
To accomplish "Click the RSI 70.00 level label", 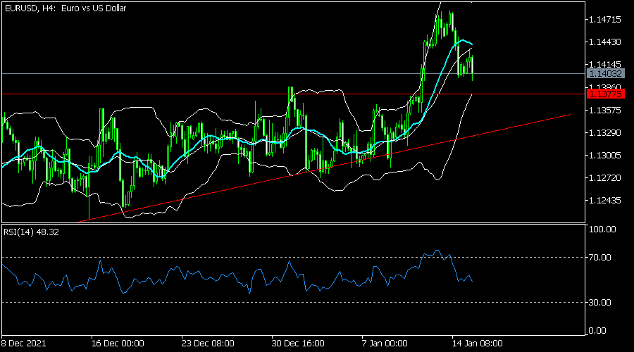I will (x=600, y=258).
